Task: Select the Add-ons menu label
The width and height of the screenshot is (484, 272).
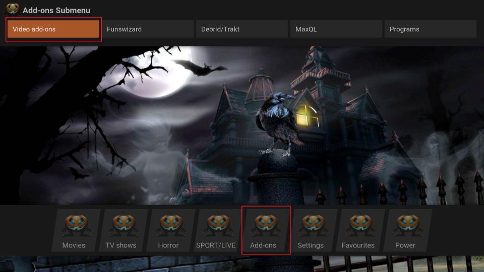Action: point(263,245)
